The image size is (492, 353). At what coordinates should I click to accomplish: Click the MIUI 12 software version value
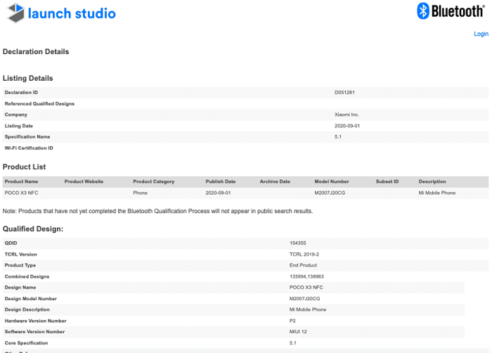tap(299, 332)
